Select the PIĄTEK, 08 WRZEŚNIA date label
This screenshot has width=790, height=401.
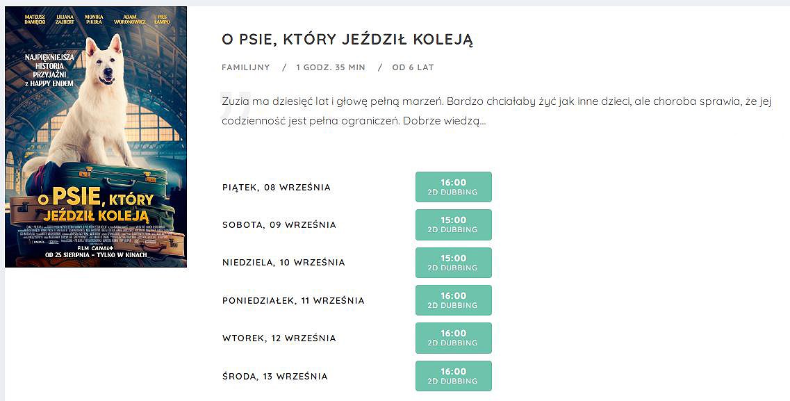(277, 188)
